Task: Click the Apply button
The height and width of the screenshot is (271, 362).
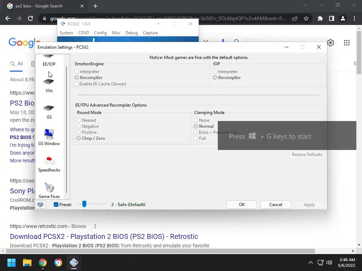Action: 309,205
